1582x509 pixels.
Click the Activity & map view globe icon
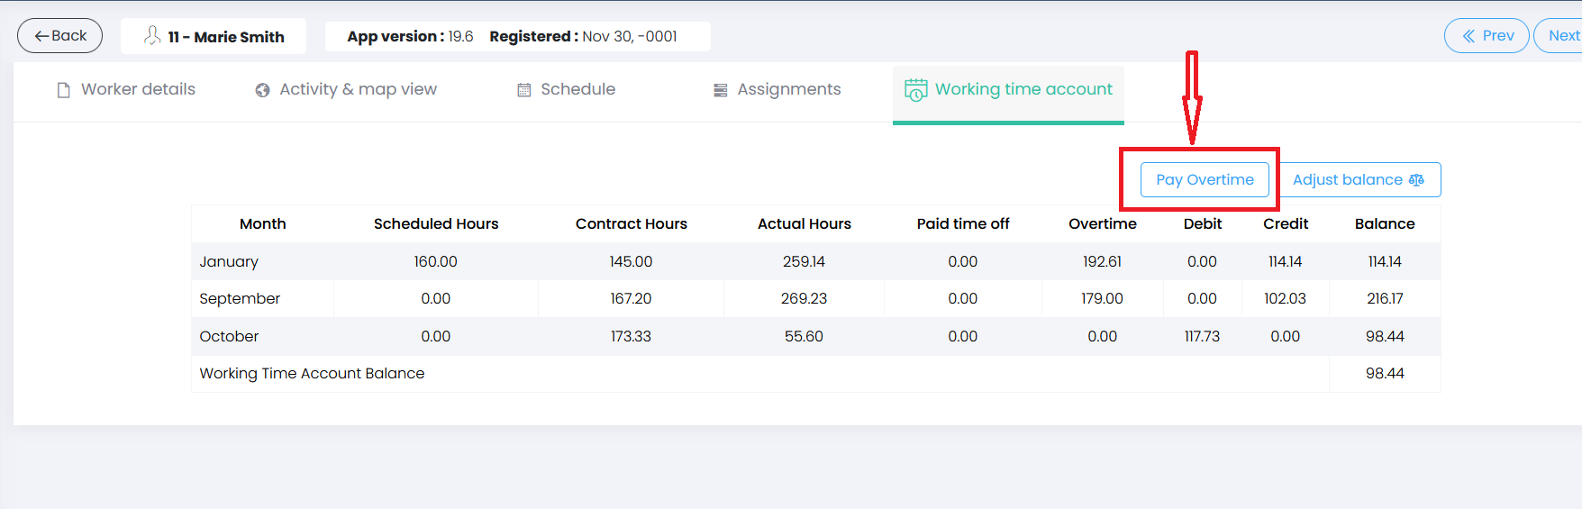click(x=262, y=90)
